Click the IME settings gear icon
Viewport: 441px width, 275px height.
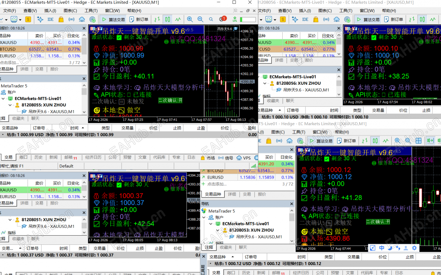415,248
